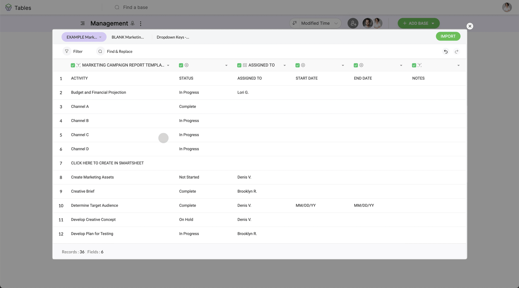Click the Budget and Financial Projection cell
This screenshot has width=519, height=288.
click(x=98, y=92)
